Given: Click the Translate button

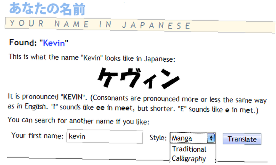Looking at the screenshot, I should 242,139.
